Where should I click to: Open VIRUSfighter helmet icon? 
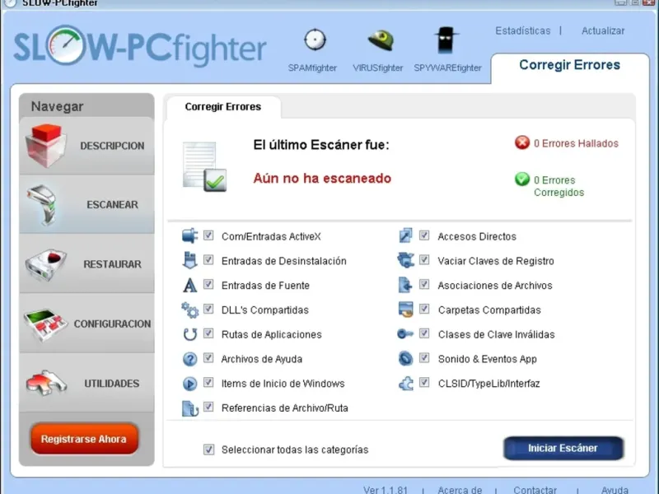(x=381, y=40)
